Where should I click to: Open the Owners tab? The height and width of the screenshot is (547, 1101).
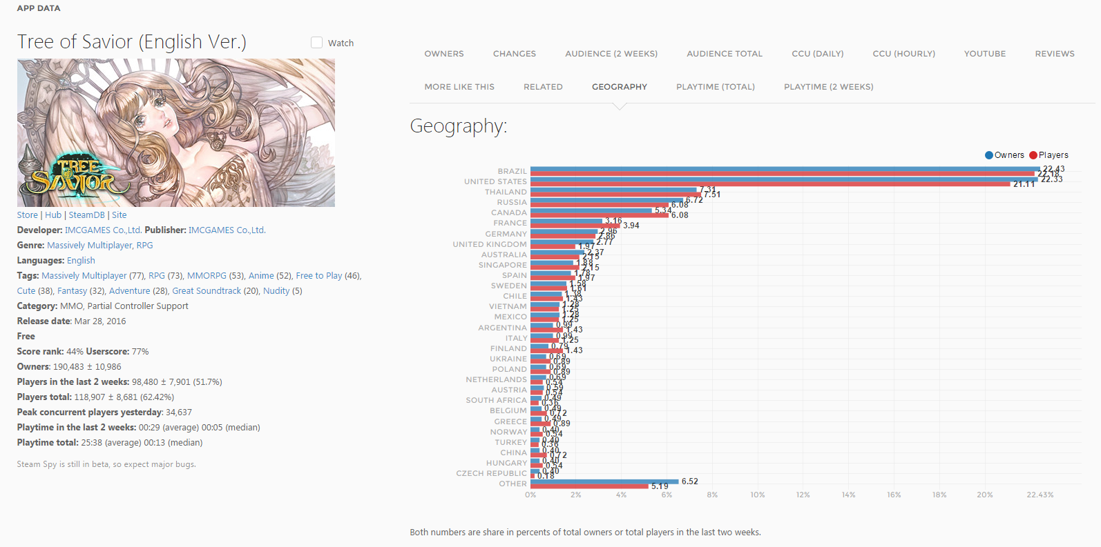pyautogui.click(x=443, y=54)
